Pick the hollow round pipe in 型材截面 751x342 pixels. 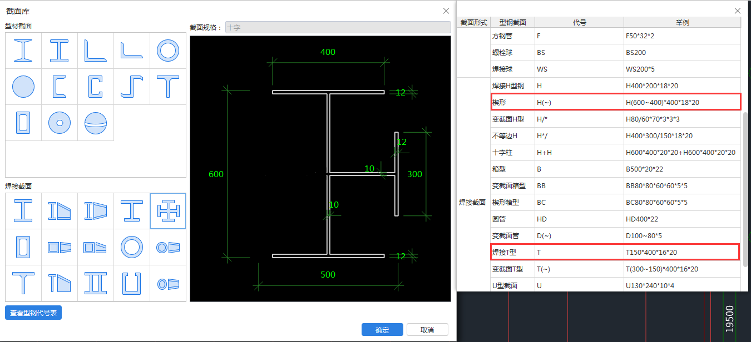[168, 51]
